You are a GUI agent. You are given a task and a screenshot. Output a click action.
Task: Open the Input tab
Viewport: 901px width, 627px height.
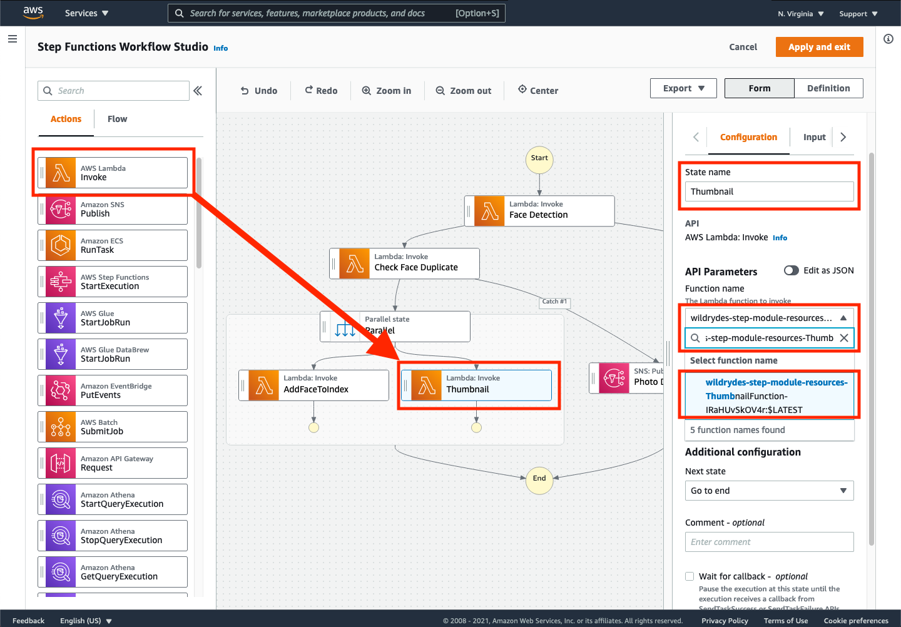814,137
